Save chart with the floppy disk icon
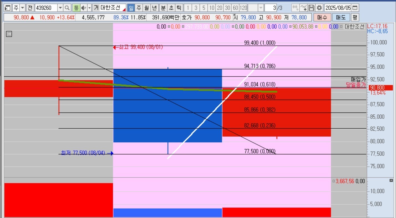The width and height of the screenshot is (396, 218). click(312, 8)
